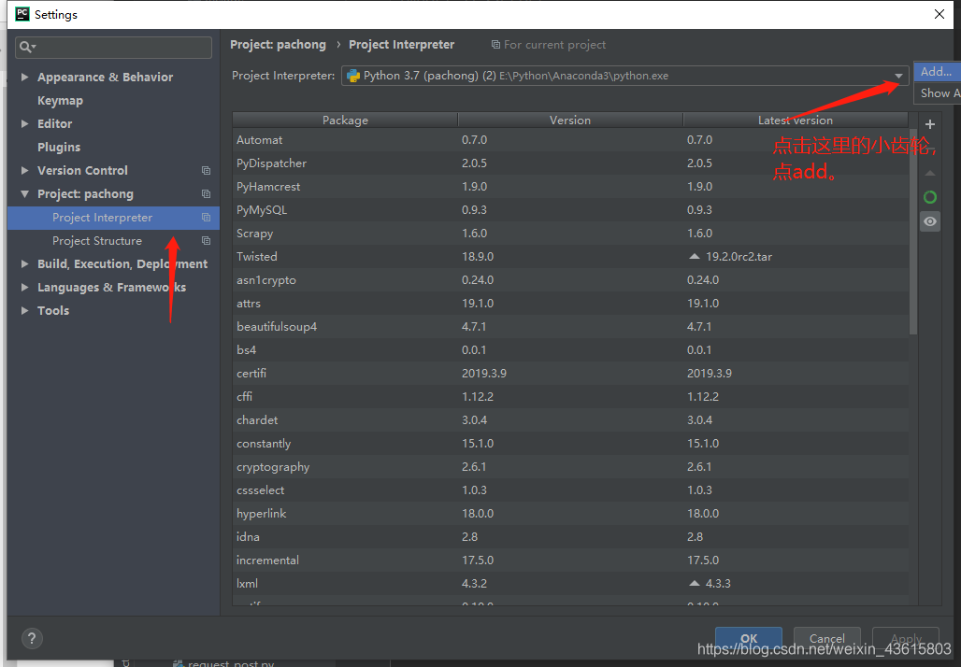The width and height of the screenshot is (961, 667).
Task: Expand the Editor settings section
Action: 24,123
